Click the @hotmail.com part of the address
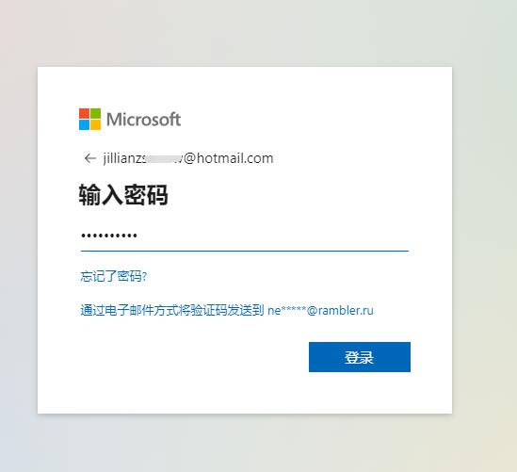The width and height of the screenshot is (517, 472). click(x=228, y=158)
